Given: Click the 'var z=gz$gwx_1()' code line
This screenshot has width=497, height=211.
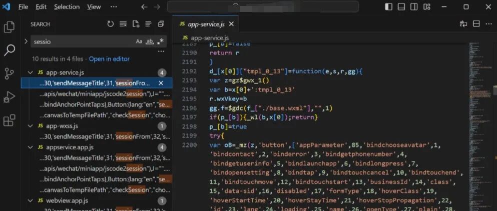Looking at the screenshot, I should [239, 80].
